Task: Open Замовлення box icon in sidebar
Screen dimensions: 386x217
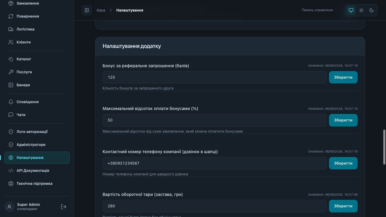Action: [11, 3]
